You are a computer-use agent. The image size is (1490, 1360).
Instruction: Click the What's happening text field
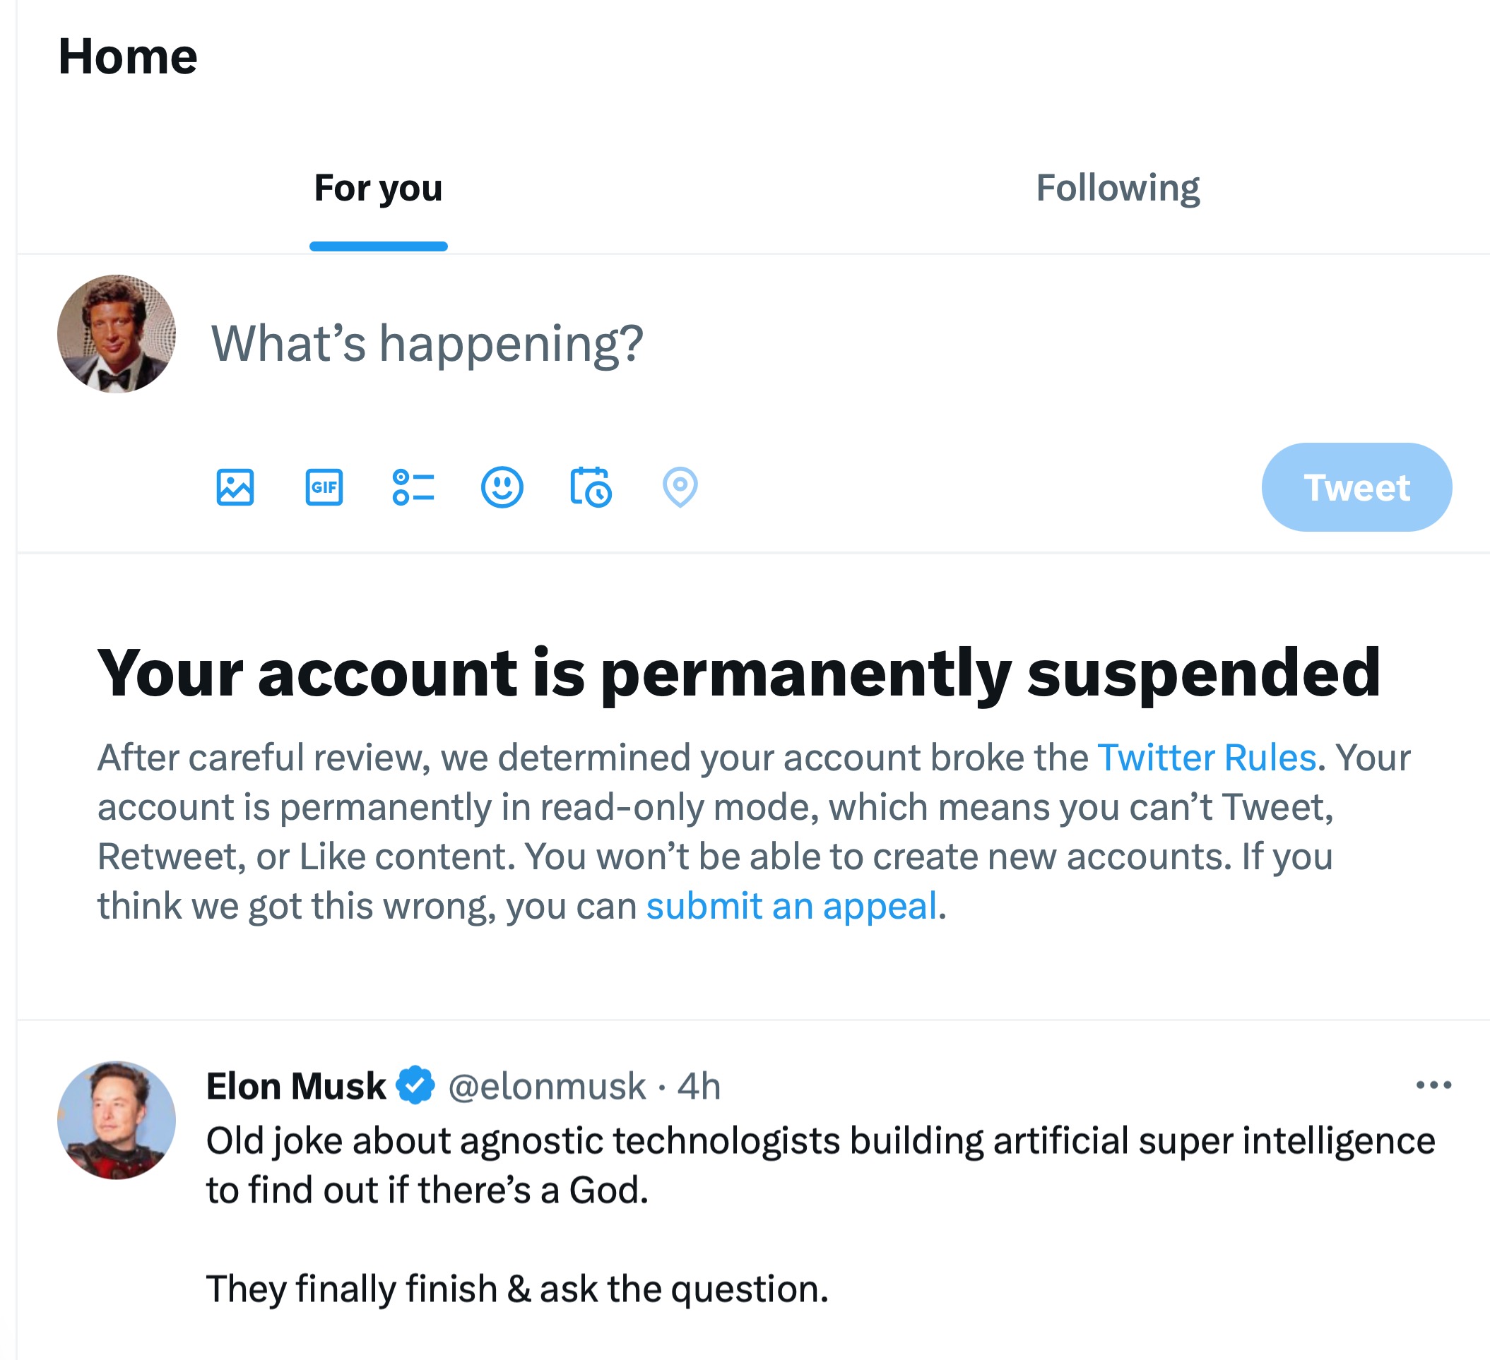click(x=427, y=345)
